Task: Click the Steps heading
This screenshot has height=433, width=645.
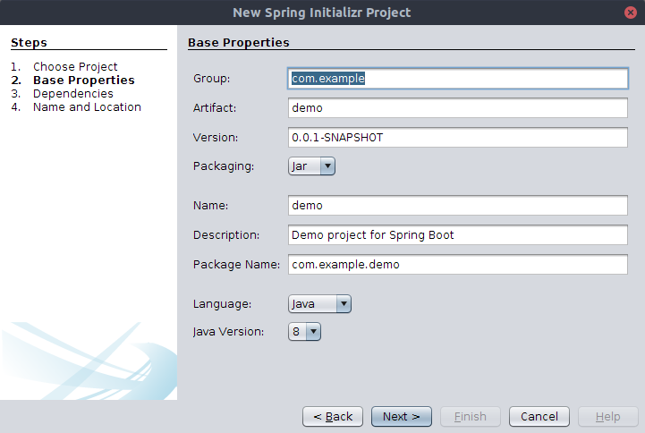Action: click(x=30, y=43)
